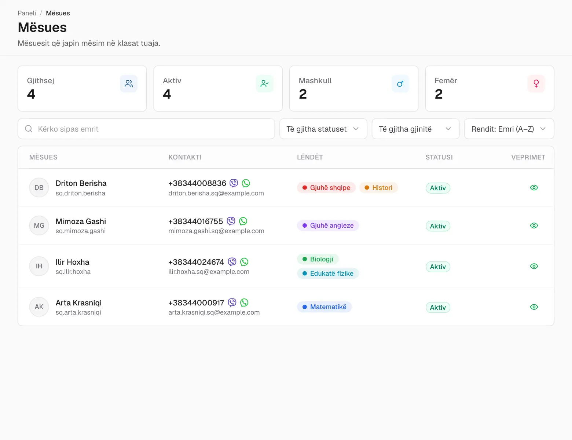Click the users icon on Gjithsej card
Image resolution: width=572 pixels, height=440 pixels.
pos(129,84)
